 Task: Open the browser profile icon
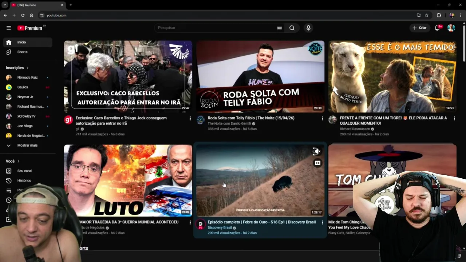click(x=451, y=15)
